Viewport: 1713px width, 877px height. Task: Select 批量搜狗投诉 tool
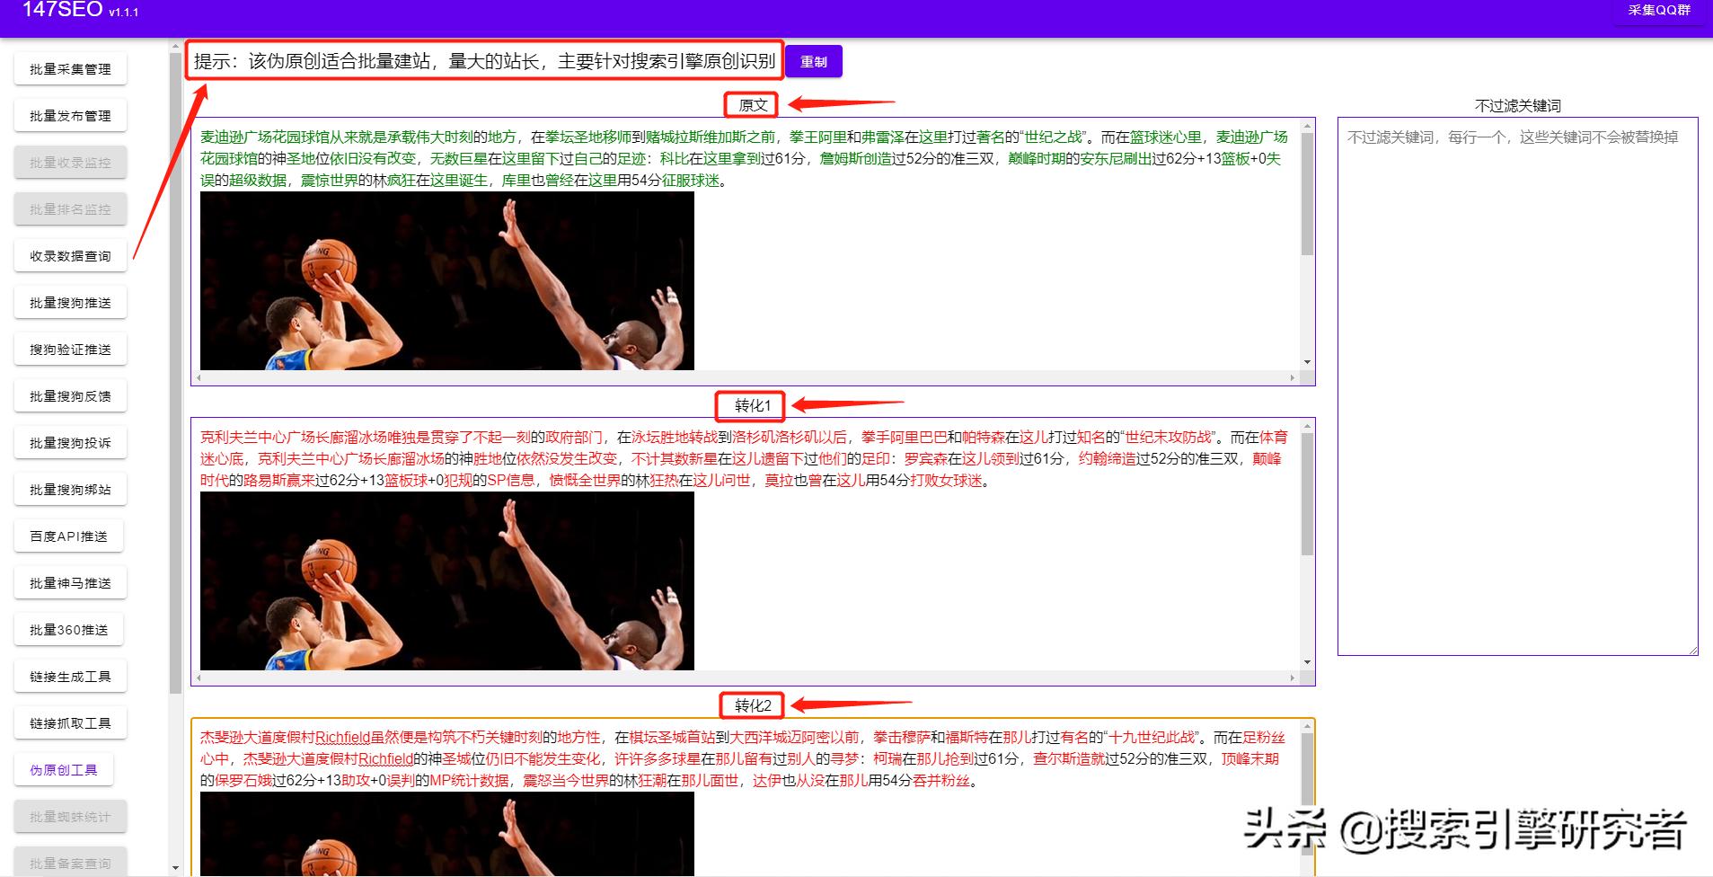[x=69, y=441]
